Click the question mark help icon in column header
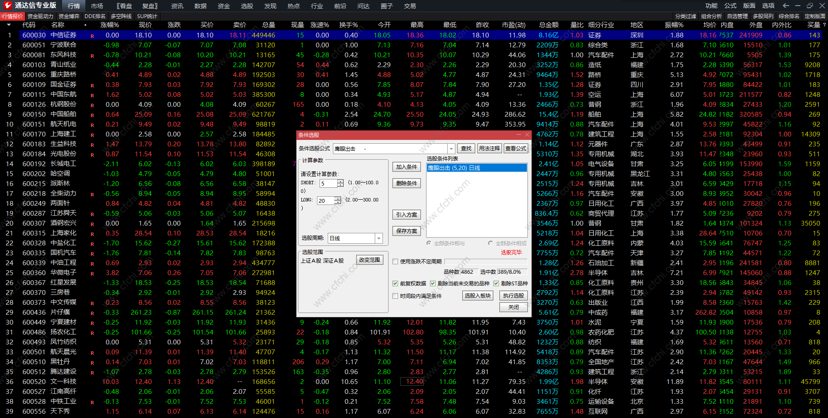Image resolution: width=828 pixels, height=418 pixels. coord(824,25)
